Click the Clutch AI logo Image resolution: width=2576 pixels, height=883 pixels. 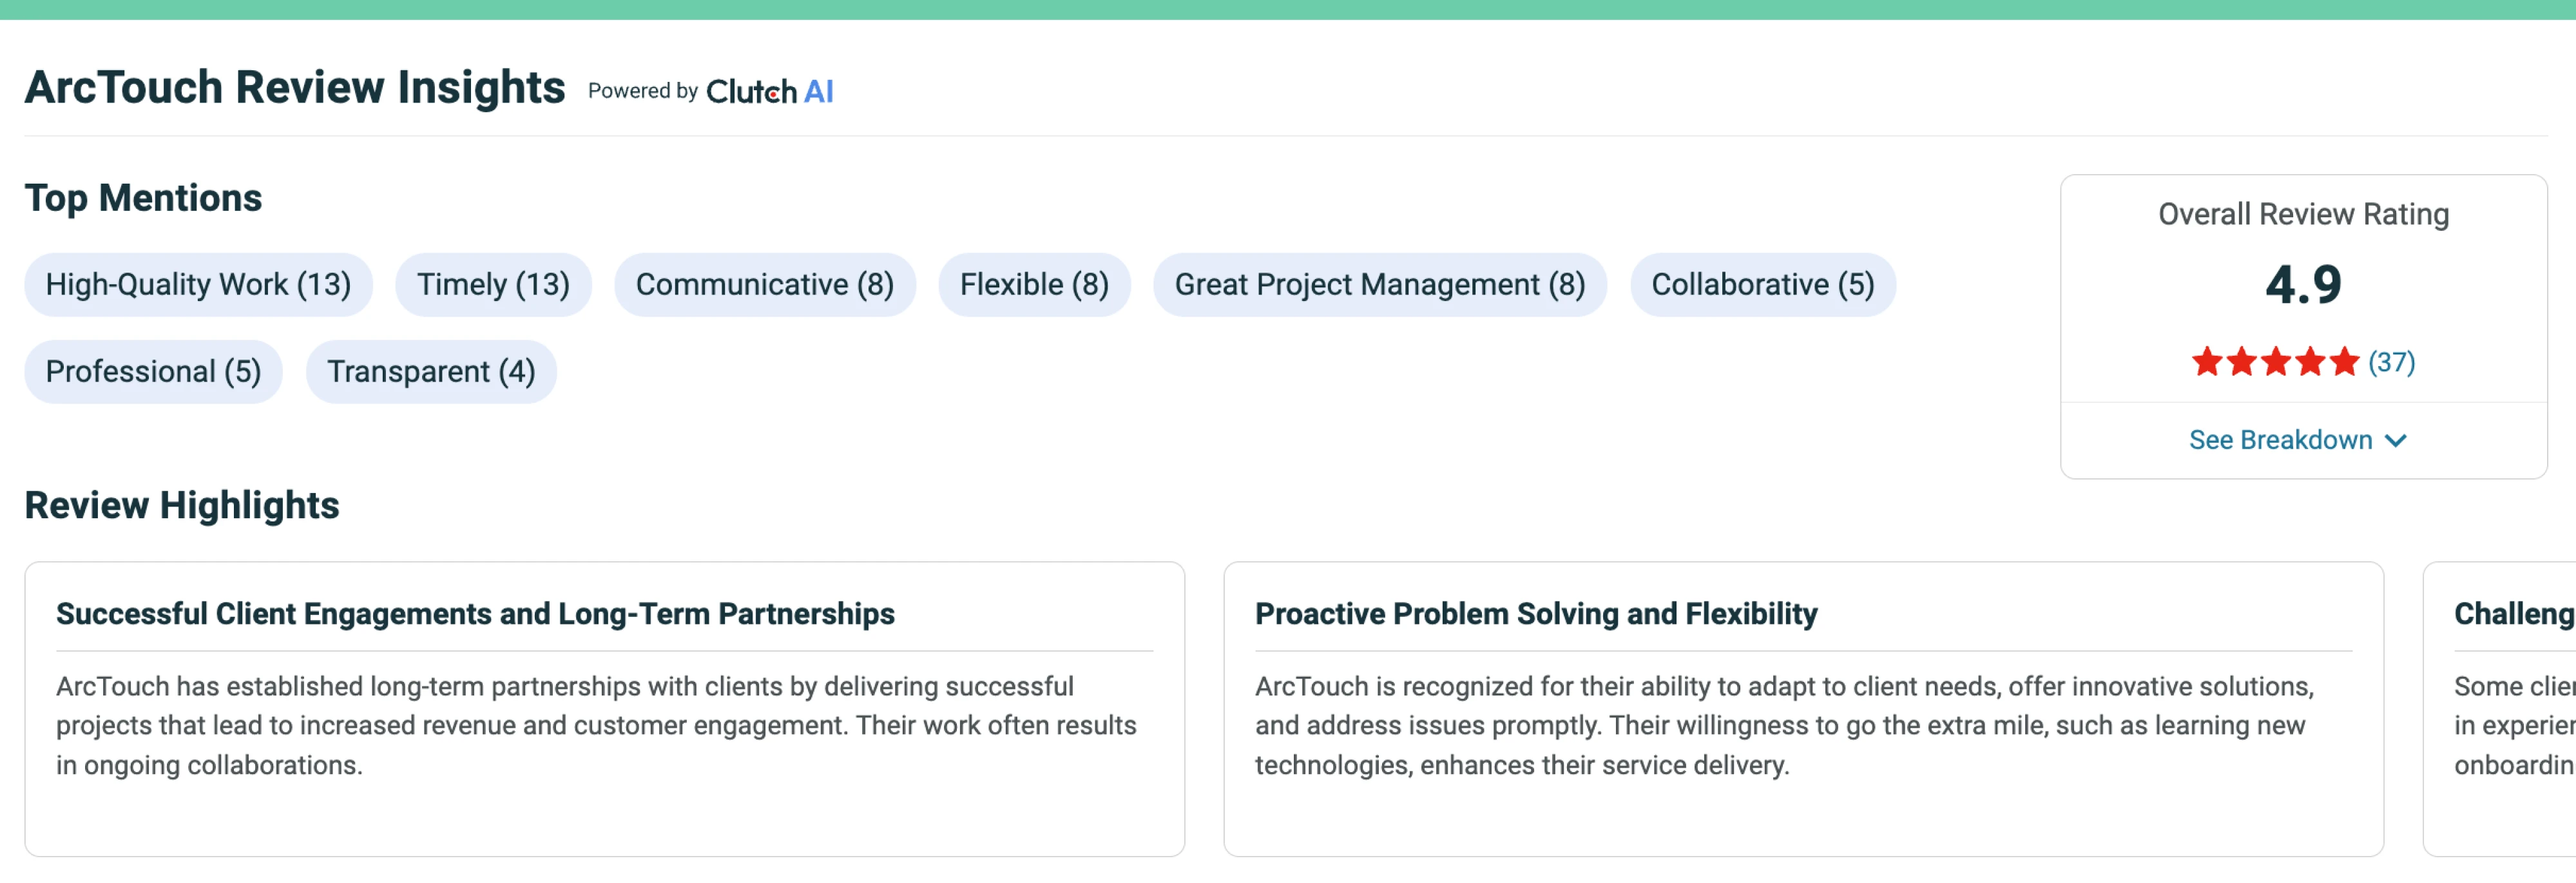click(x=769, y=91)
